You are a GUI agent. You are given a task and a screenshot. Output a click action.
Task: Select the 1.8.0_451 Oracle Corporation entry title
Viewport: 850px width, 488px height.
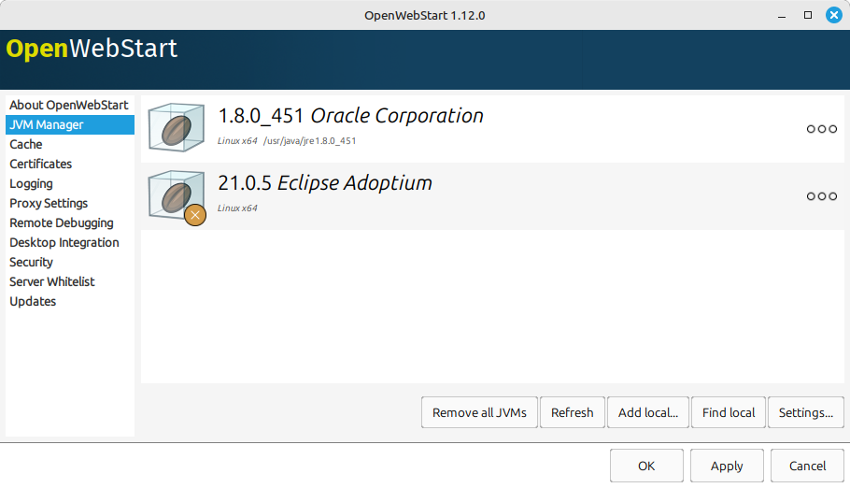pos(350,116)
